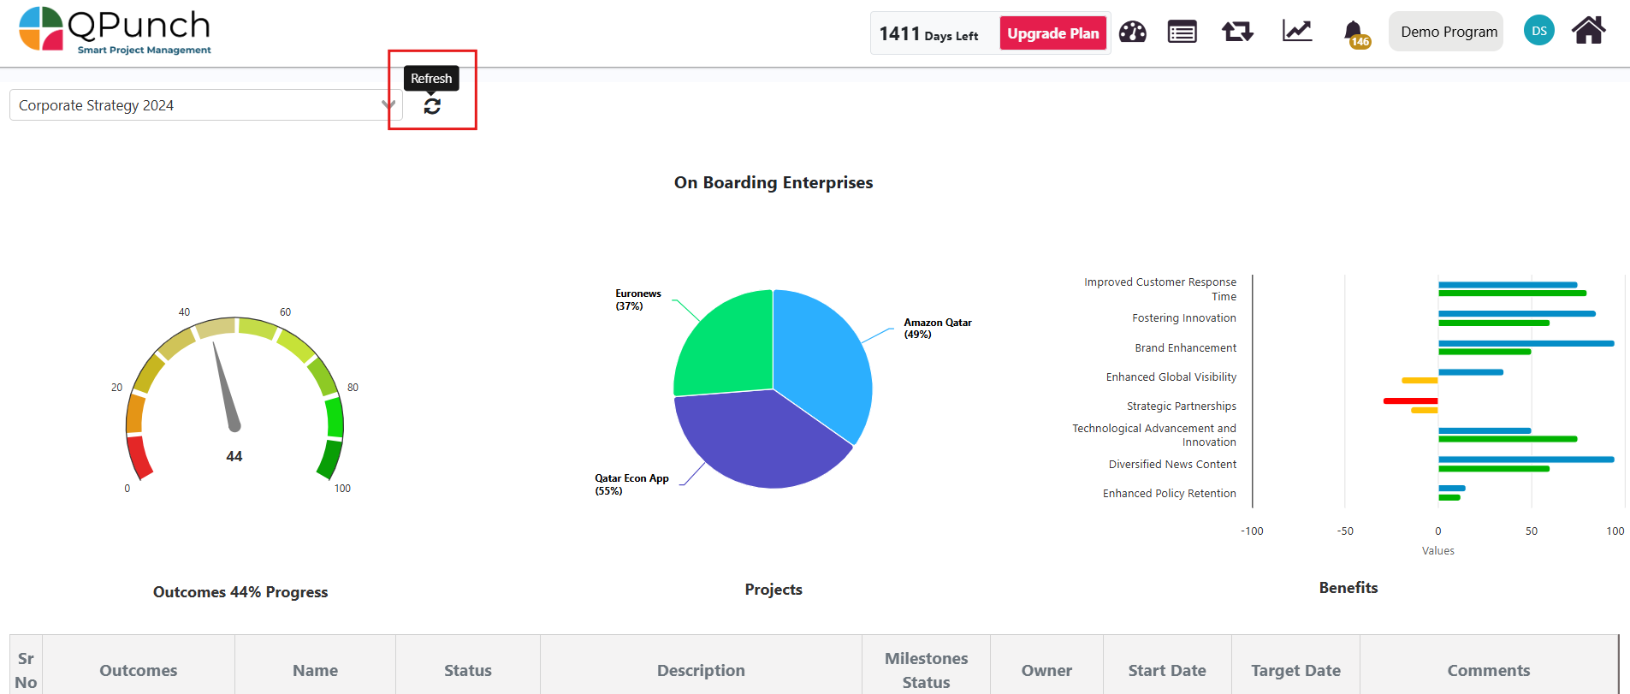
Task: Expand the Corporate Strategy 2024 dropdown
Action: pos(205,105)
